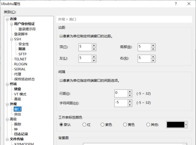Select the 紫色 tab color radio button
This screenshot has height=145, width=196.
click(x=102, y=124)
